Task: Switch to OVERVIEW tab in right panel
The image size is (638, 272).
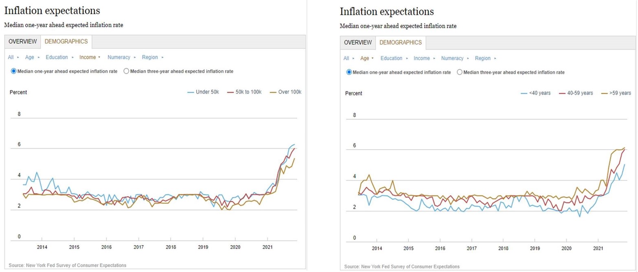Action: [x=358, y=43]
